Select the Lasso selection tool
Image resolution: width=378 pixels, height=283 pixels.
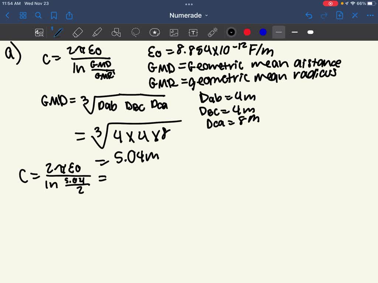point(135,32)
